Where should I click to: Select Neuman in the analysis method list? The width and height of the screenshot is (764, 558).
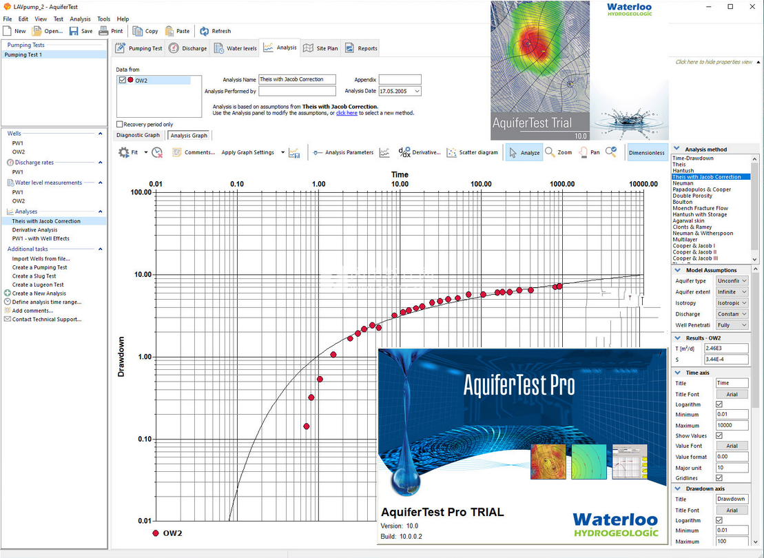(x=683, y=183)
